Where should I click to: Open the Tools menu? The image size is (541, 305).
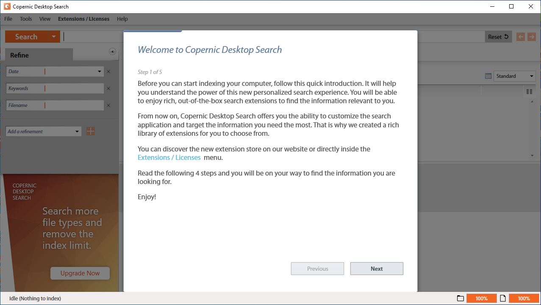pos(26,19)
